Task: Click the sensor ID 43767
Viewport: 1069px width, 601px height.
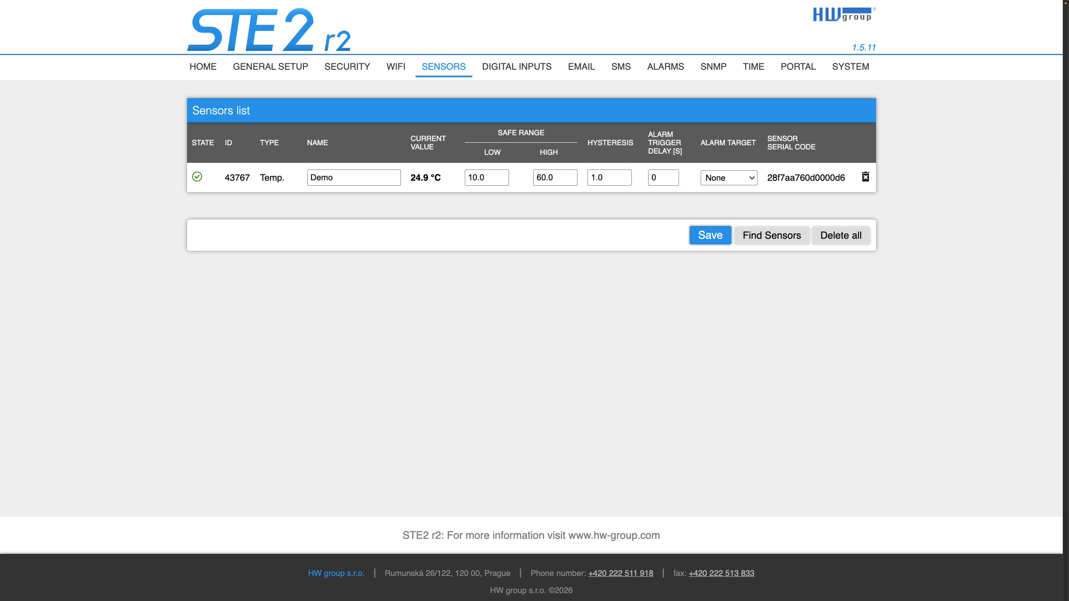Action: pyautogui.click(x=237, y=178)
